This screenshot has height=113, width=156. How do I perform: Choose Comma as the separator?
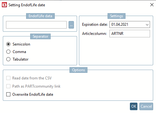8,52
